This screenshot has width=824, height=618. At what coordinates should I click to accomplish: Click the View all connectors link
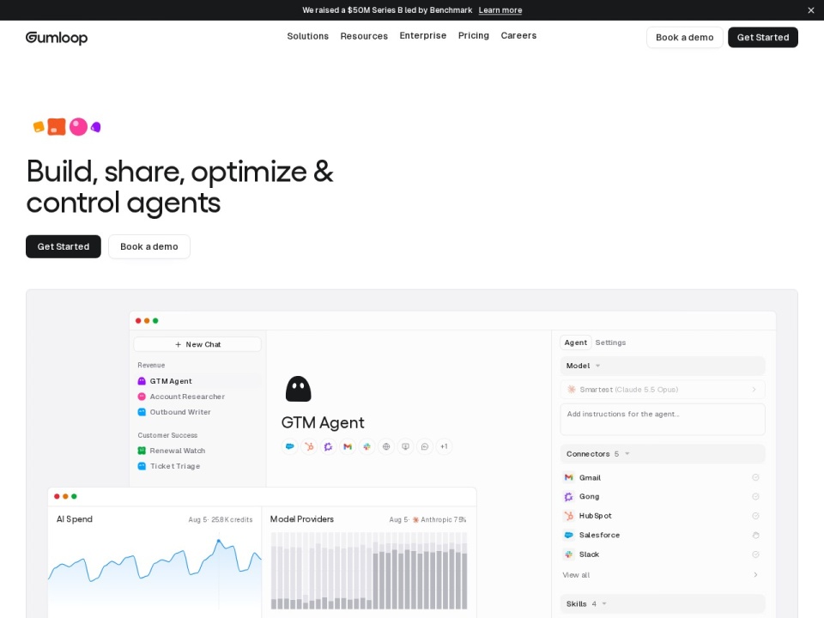point(576,575)
